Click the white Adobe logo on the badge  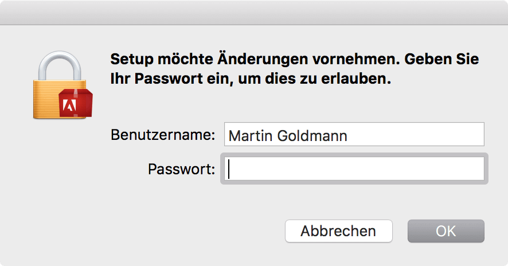[x=72, y=105]
